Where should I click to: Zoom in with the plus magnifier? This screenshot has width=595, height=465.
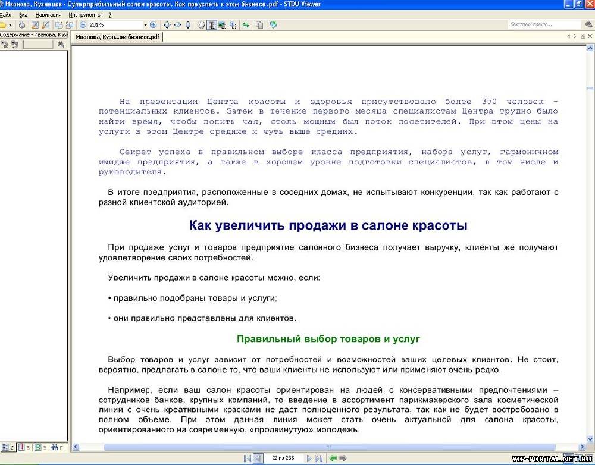153,24
